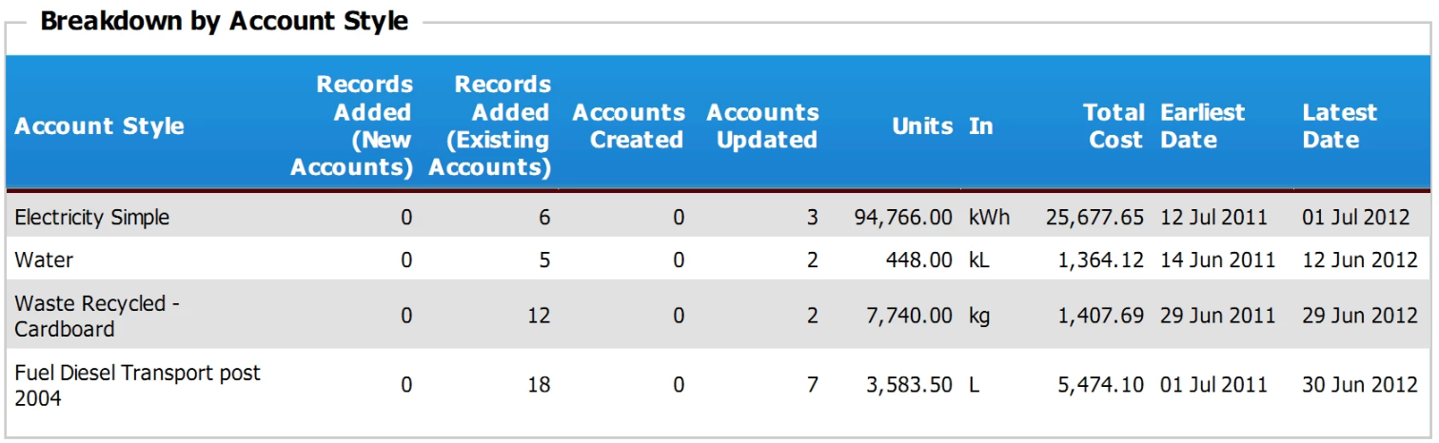Viewport: 1439px width, 443px height.
Task: Click Fuel Diesel Transport post 2004 row
Action: (719, 385)
